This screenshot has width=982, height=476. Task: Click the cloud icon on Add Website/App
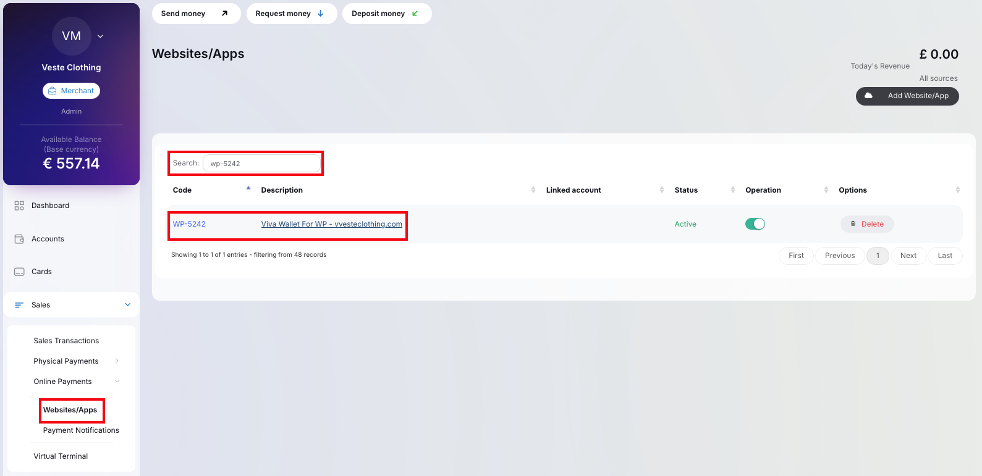coord(868,96)
